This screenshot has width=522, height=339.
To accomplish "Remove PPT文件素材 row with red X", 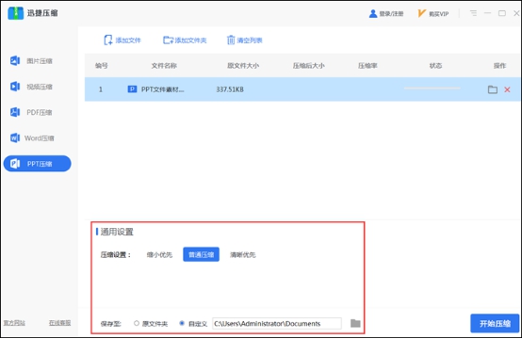I will tap(507, 89).
